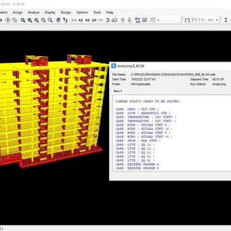Image resolution: width=231 pixels, height=231 pixels.
Task: Set view to xy plane
Action: coord(81,20)
